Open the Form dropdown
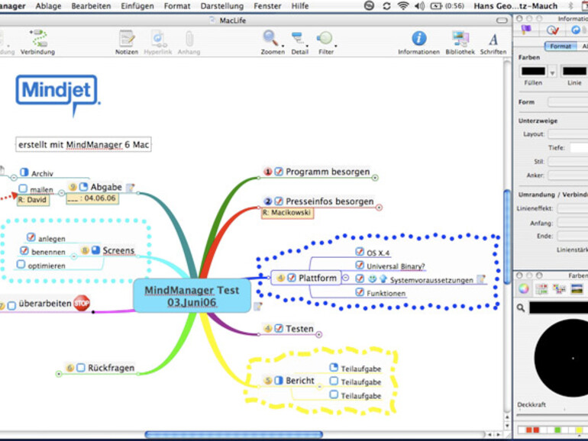Image resolution: width=588 pixels, height=441 pixels. (x=567, y=102)
